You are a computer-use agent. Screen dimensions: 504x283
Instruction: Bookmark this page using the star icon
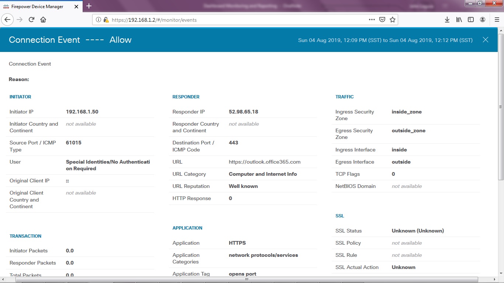tap(392, 20)
